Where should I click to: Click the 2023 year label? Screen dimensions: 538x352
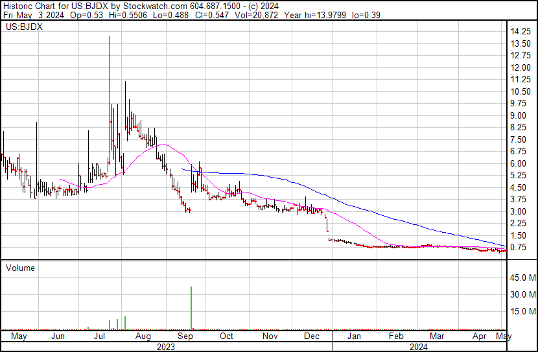click(166, 346)
